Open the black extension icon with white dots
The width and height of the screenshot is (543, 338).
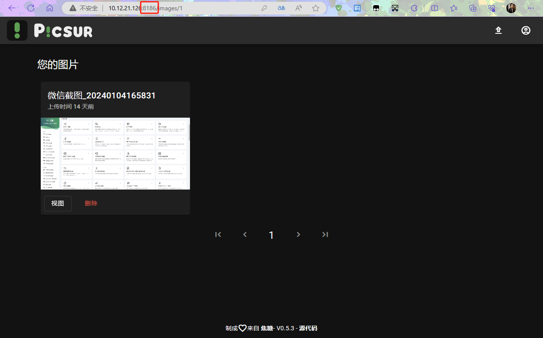(376, 8)
